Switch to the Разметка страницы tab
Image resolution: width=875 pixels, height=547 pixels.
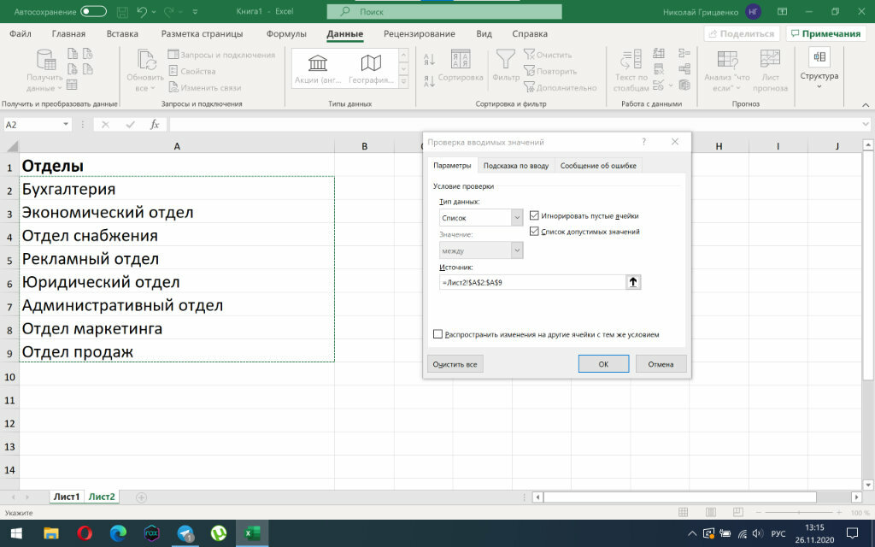tap(202, 33)
